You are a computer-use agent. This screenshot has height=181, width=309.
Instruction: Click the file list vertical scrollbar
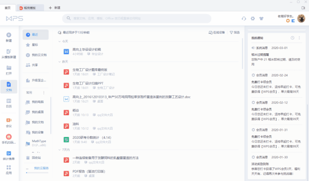point(242,54)
